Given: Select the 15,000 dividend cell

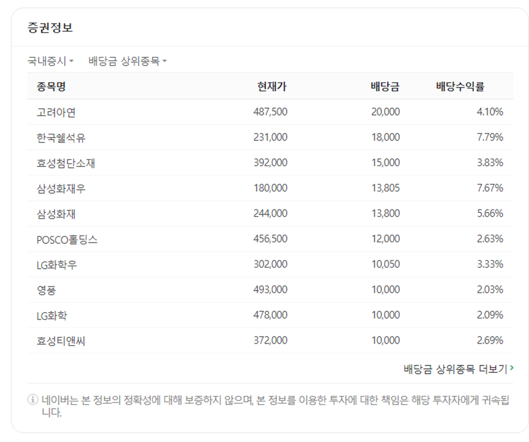Looking at the screenshot, I should click(x=386, y=163).
